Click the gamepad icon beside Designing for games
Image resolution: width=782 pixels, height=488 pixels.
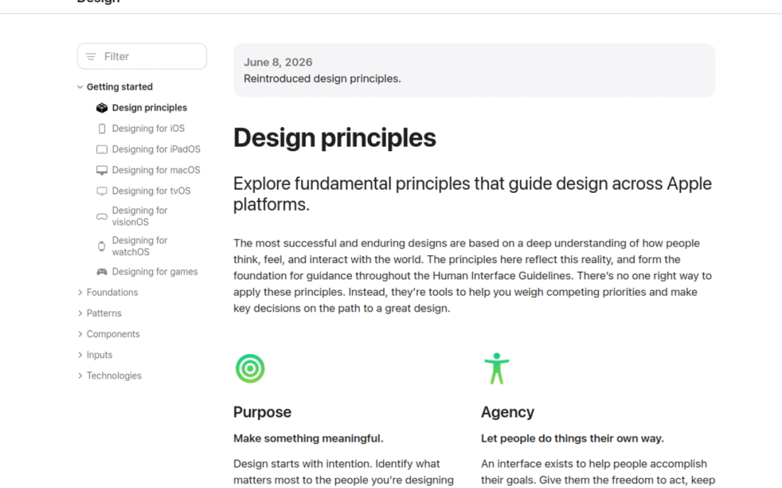(x=102, y=272)
